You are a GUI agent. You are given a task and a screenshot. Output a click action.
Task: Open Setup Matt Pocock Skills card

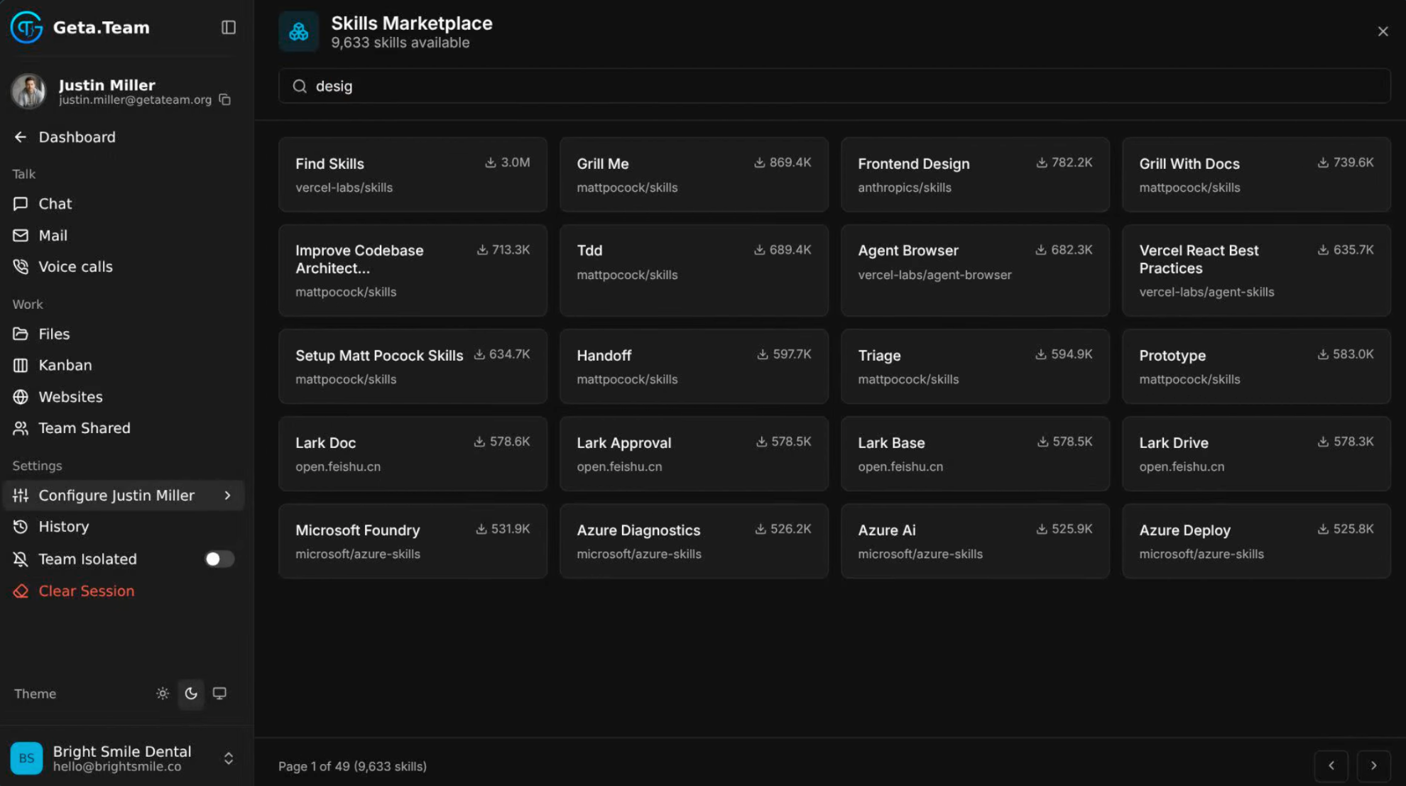(413, 366)
